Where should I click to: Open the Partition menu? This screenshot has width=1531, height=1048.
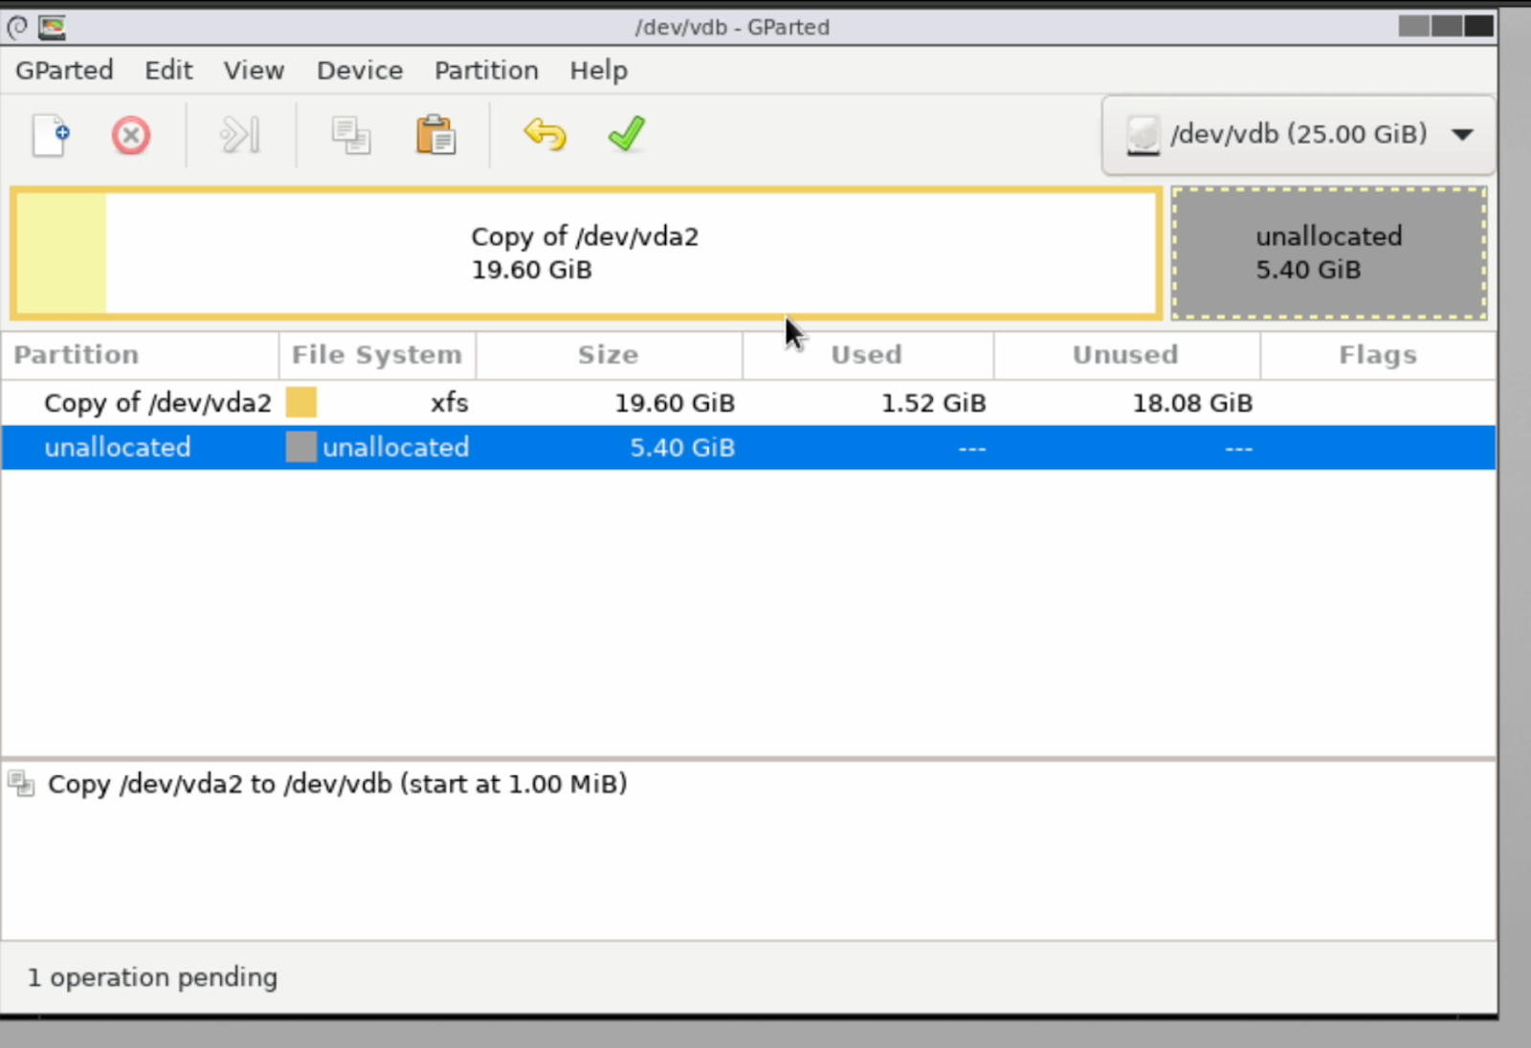486,71
